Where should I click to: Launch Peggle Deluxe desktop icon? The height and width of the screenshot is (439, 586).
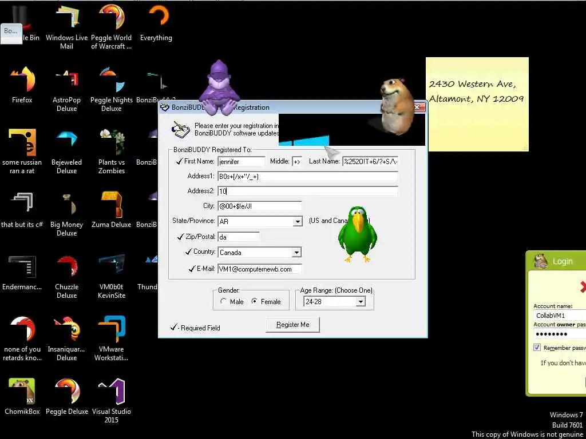coord(66,397)
